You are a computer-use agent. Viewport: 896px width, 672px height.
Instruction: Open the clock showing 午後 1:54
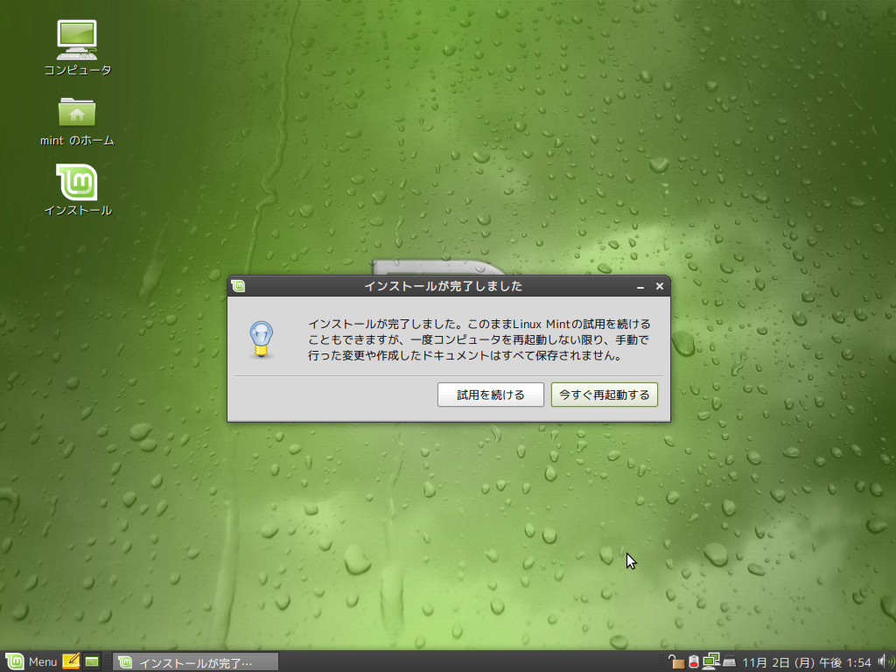coord(806,662)
